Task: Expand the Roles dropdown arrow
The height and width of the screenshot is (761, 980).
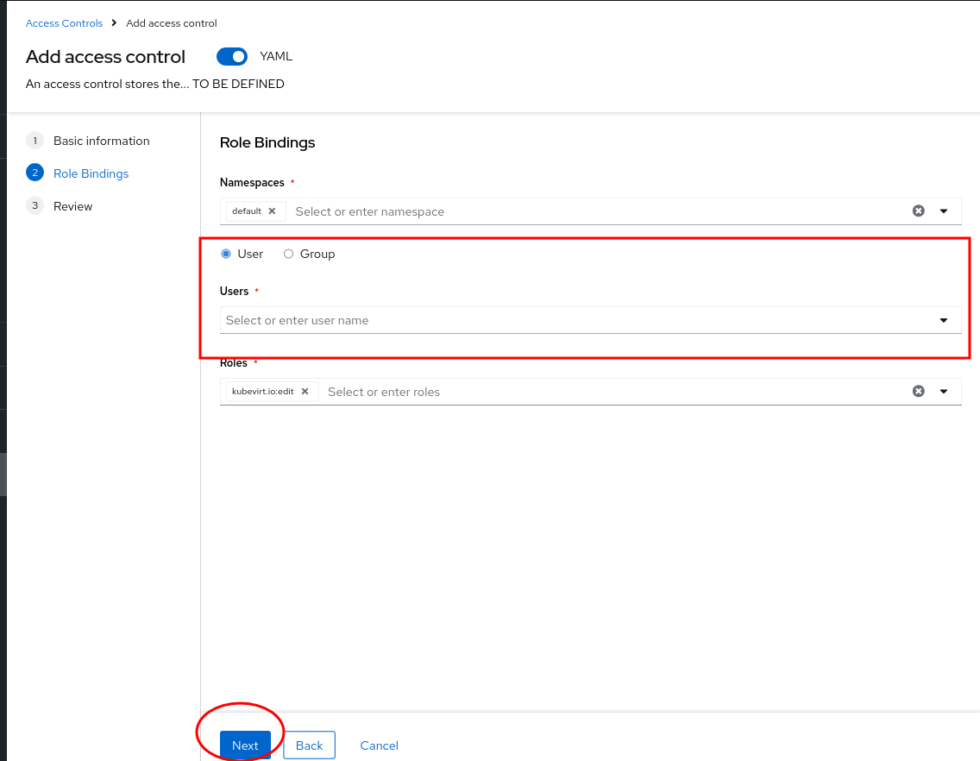Action: click(944, 391)
